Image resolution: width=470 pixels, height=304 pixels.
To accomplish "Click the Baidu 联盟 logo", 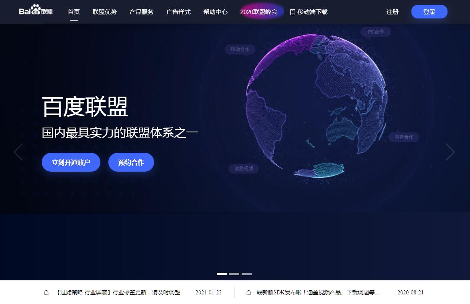I will point(36,10).
